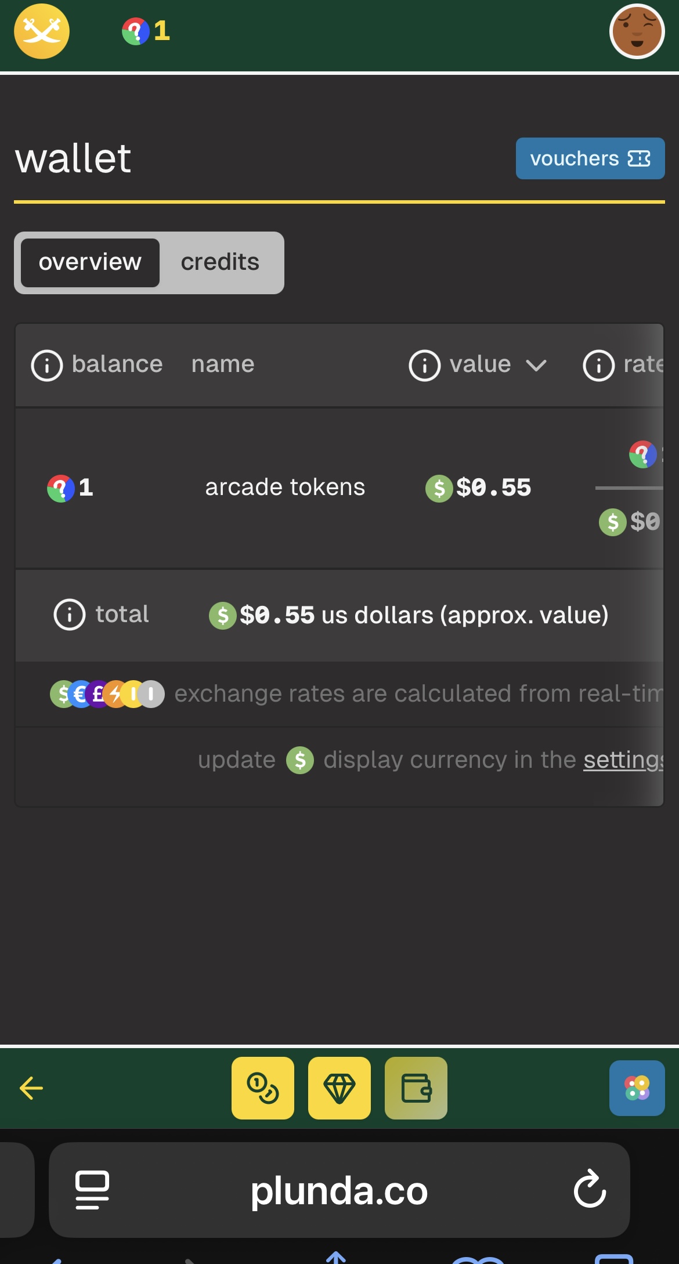Switch to the overview tab
Image resolution: width=679 pixels, height=1264 pixels.
90,262
